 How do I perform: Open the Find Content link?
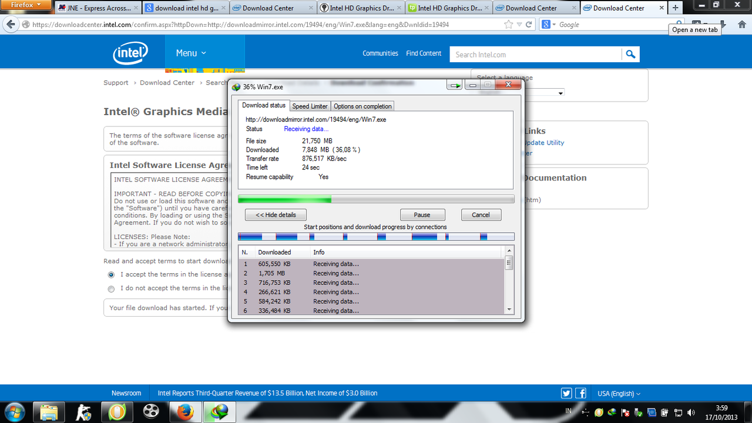[x=424, y=53]
